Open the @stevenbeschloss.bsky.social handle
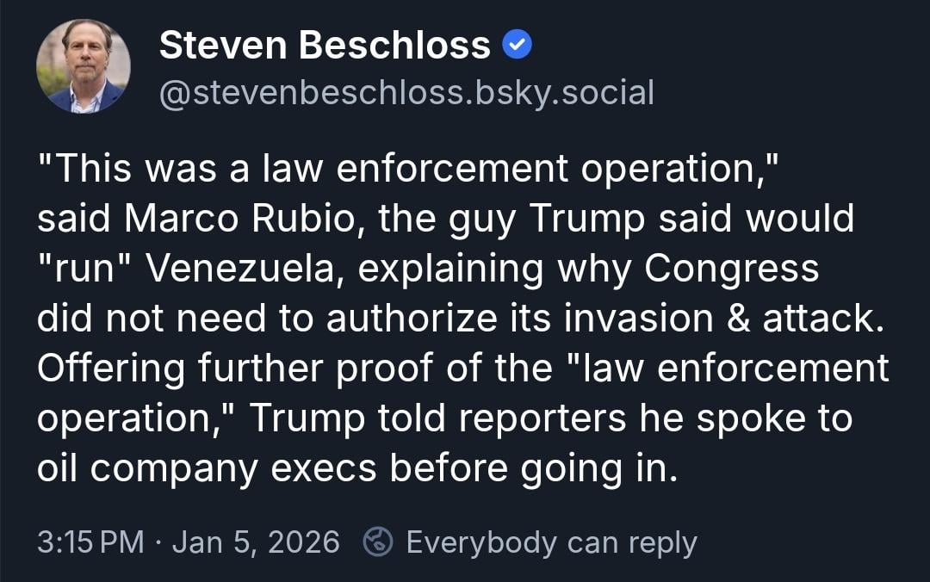The height and width of the screenshot is (582, 930). pos(406,91)
